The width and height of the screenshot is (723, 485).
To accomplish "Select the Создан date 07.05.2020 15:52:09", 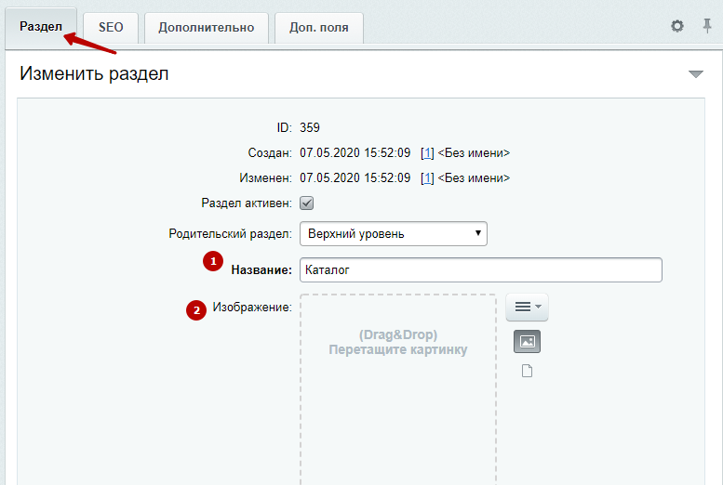I will [355, 153].
